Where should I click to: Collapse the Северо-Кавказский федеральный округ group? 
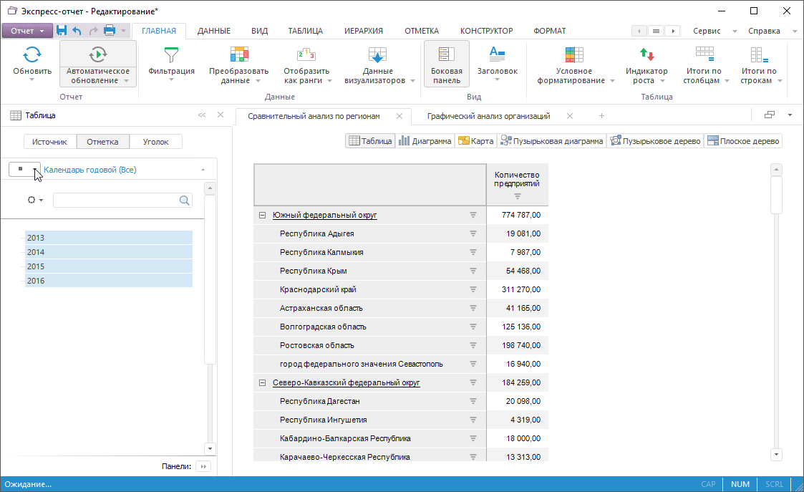pos(262,383)
